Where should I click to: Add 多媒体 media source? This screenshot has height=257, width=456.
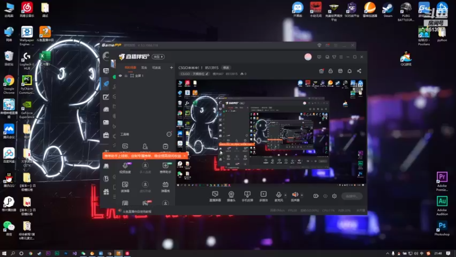tap(263, 196)
